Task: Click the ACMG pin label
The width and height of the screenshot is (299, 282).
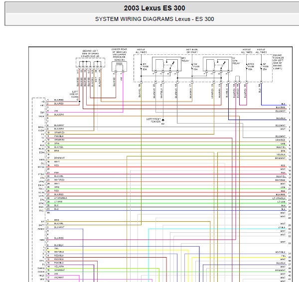Action: tap(41, 229)
